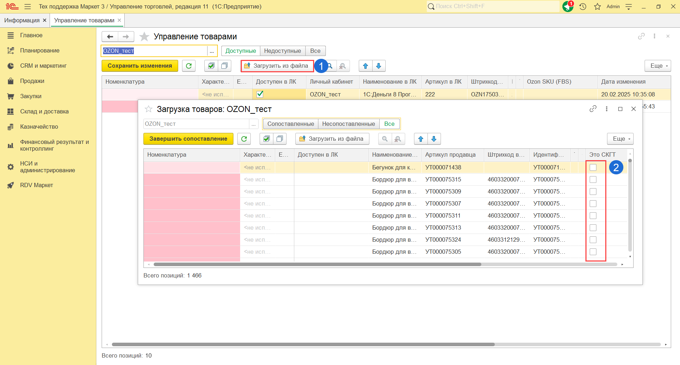Copy link icon of Управление товарами form

click(641, 36)
